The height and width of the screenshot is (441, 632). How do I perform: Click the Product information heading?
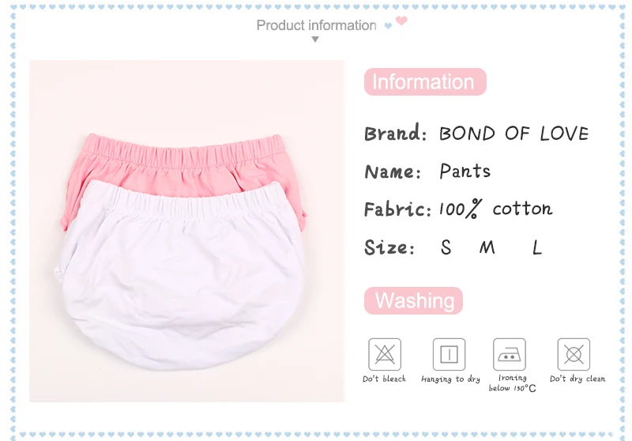(317, 25)
